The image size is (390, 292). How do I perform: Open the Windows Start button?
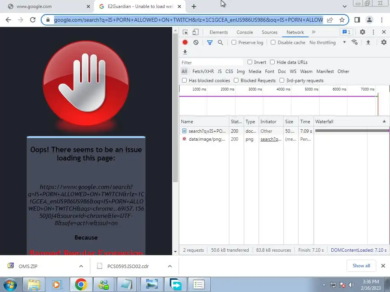[x=10, y=284]
